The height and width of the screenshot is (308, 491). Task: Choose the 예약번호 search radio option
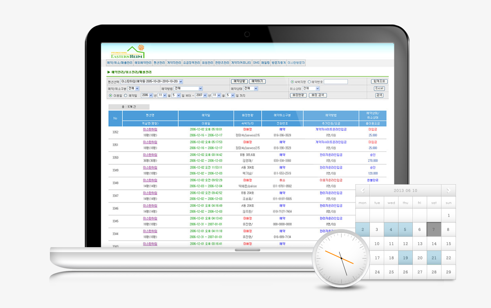click(x=309, y=82)
